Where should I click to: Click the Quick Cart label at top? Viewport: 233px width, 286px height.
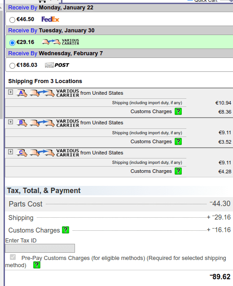[206, 1]
